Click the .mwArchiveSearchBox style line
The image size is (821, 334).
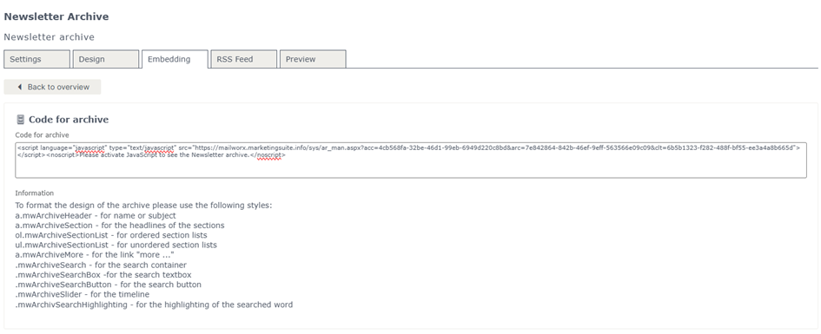pyautogui.click(x=103, y=274)
